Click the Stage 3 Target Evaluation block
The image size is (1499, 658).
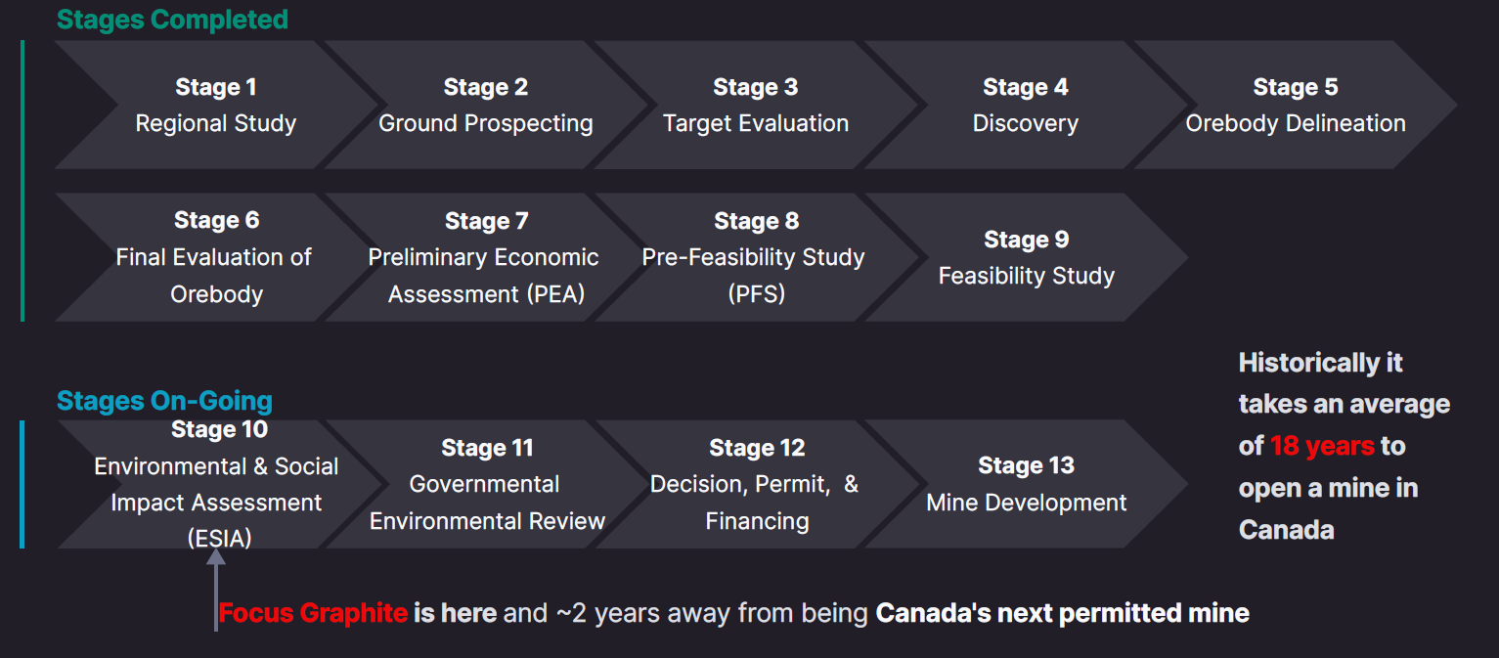click(756, 106)
